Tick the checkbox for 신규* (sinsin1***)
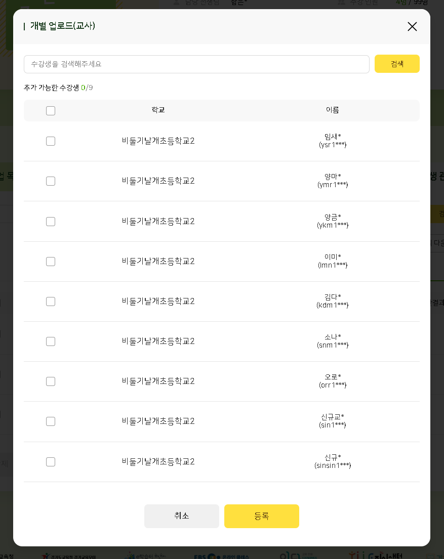 click(x=51, y=462)
